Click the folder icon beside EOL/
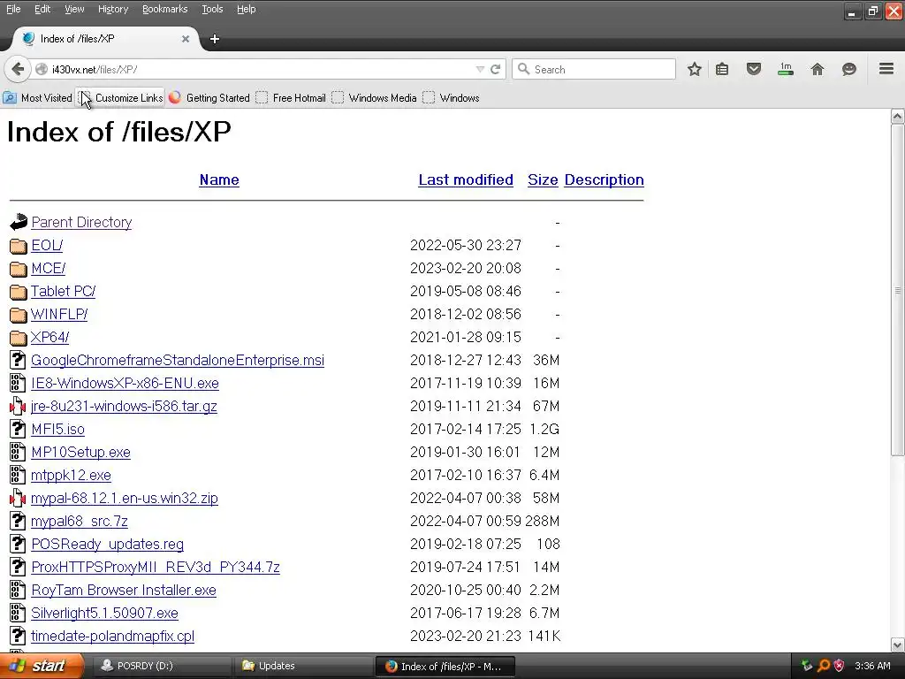Viewport: 905px width, 679px height. coord(19,246)
